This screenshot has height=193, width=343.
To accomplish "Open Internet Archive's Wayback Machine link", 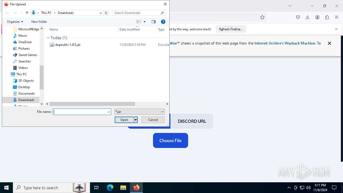I will point(285,43).
